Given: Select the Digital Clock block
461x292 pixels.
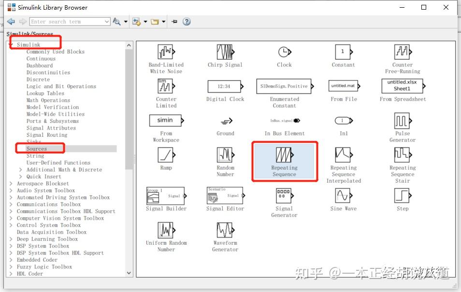Looking at the screenshot, I should tap(226, 86).
